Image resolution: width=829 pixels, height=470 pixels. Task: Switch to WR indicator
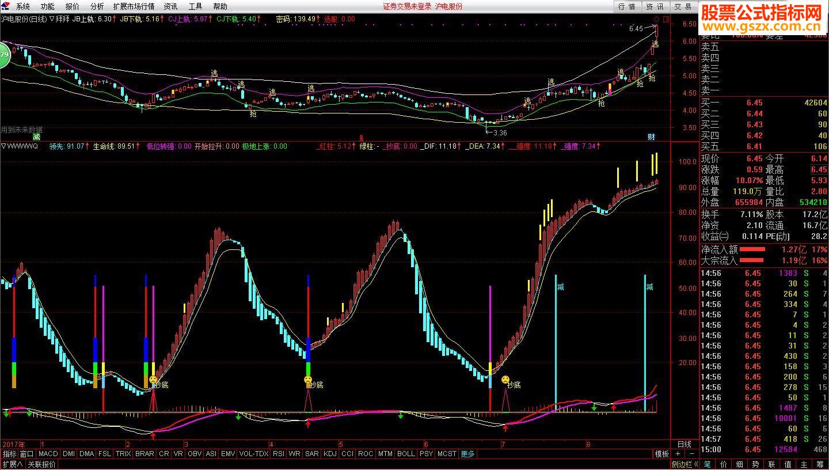coord(295,454)
